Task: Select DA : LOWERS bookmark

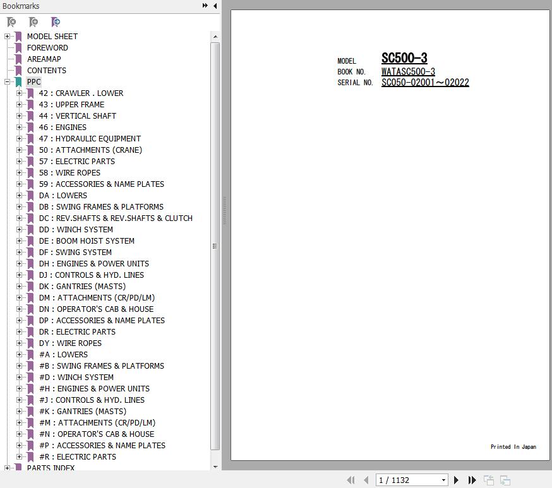Action: point(63,195)
